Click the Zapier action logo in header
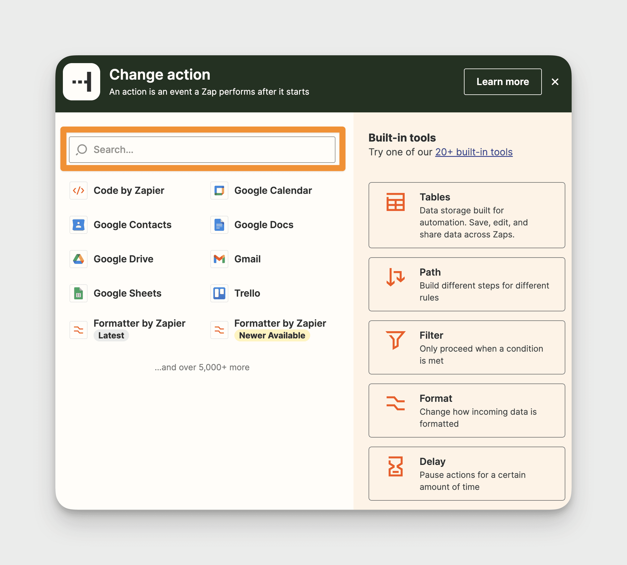The width and height of the screenshot is (627, 565). (82, 82)
